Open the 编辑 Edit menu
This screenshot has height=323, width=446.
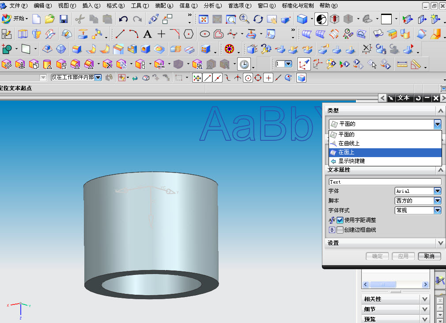tap(43, 6)
